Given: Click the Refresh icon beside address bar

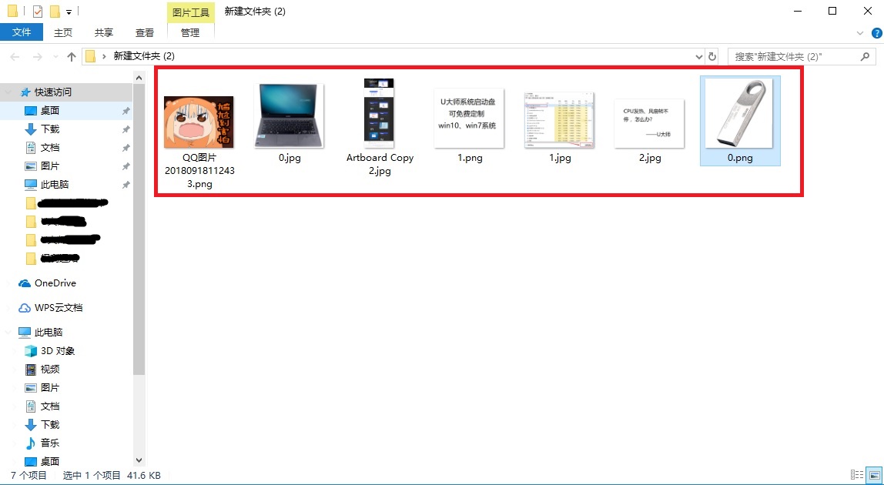Looking at the screenshot, I should pyautogui.click(x=712, y=57).
